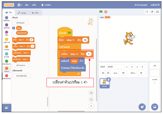The width and height of the screenshot is (163, 114).
Task: Switch to the คอสตูม tab
Action: click(22, 12)
